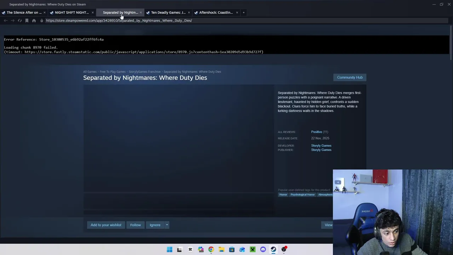The width and height of the screenshot is (453, 255).
Task: Open OBS Studio from the taskbar
Action: [x=284, y=249]
